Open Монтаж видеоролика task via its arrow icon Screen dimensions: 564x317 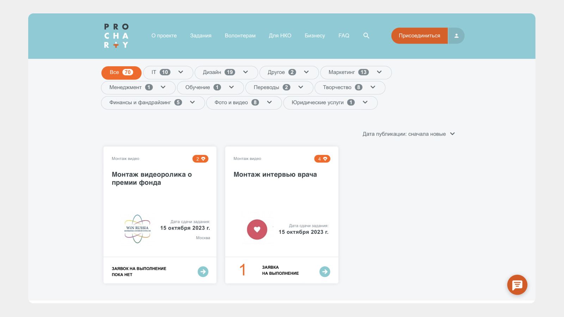point(203,272)
